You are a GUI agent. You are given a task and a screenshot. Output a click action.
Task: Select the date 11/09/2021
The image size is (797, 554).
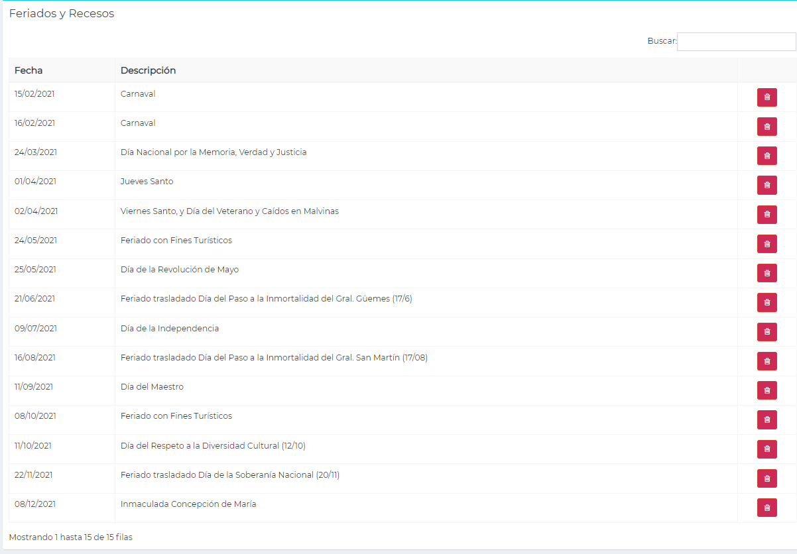(x=34, y=387)
